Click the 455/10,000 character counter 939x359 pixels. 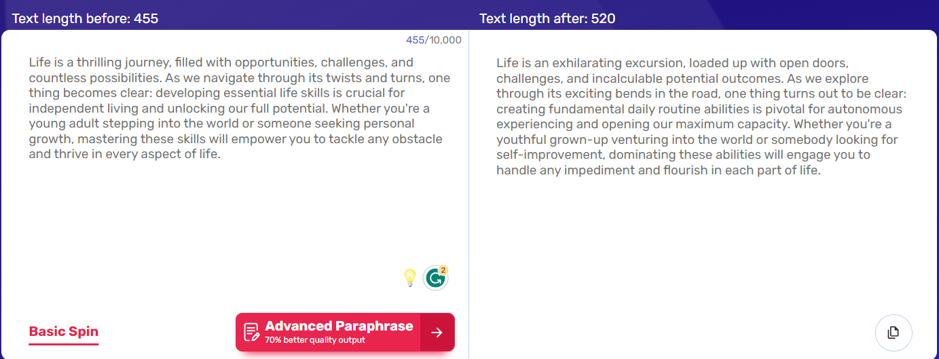(433, 40)
